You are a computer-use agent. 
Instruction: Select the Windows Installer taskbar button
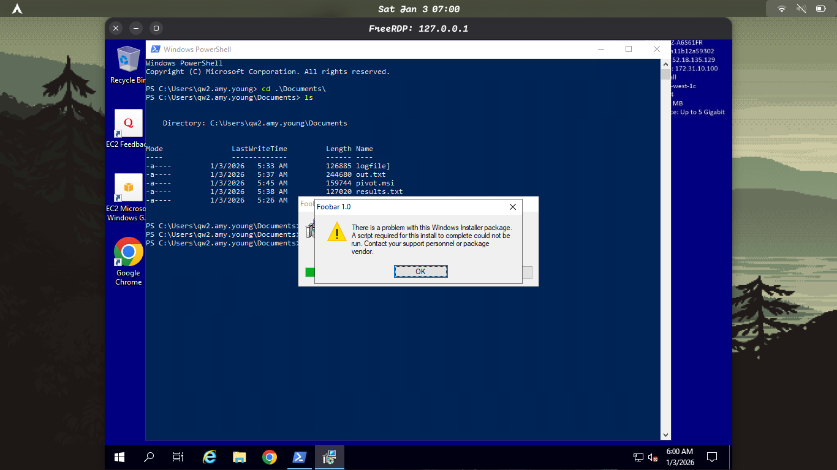pos(329,457)
